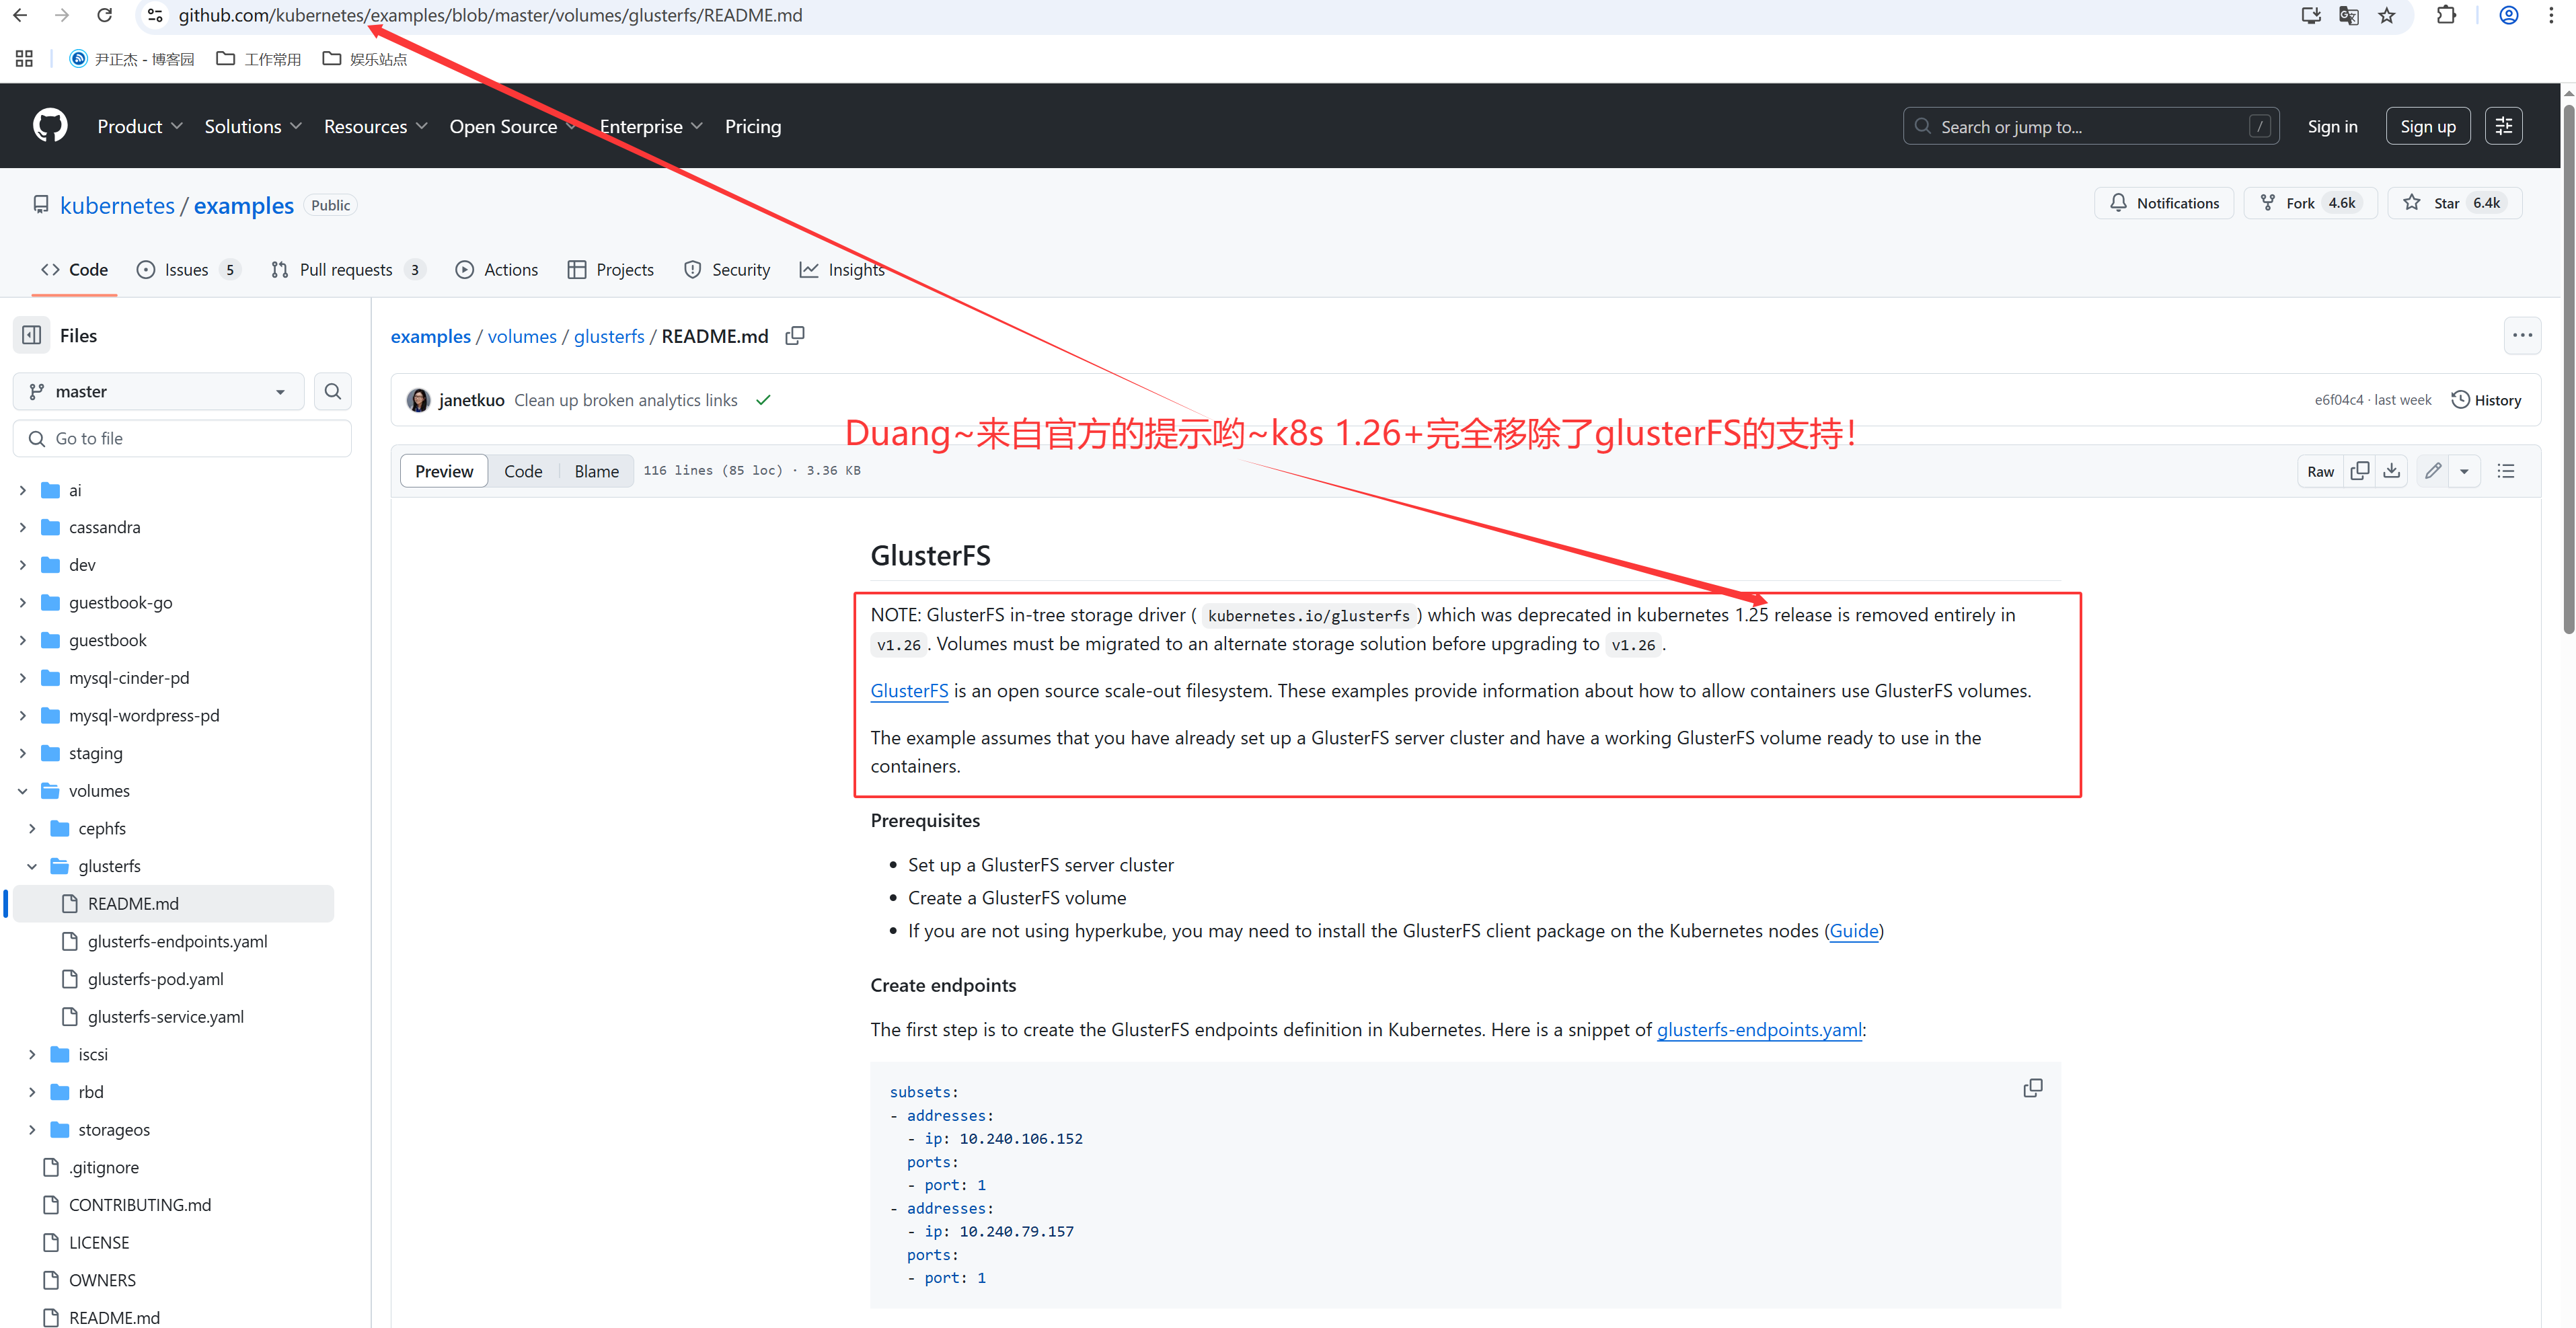The width and height of the screenshot is (2576, 1328).
Task: Collapse the glusterfs folder
Action: [32, 866]
